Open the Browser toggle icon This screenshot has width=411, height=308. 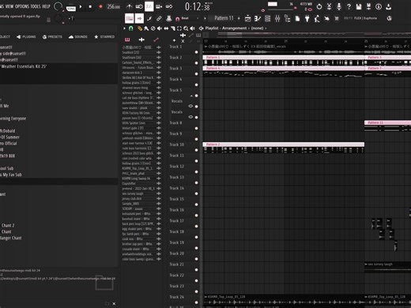tap(287, 18)
